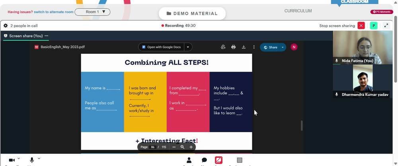Click switch to alternate room link
Screen dimensions: 398x166
click(54, 12)
